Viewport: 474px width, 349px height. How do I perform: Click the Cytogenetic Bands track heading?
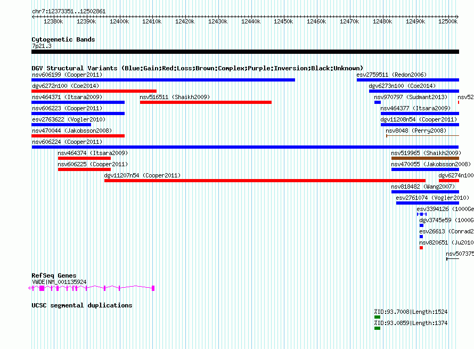(63, 39)
